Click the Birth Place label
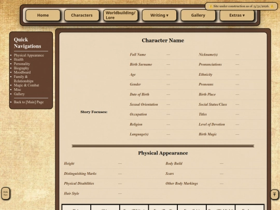The height and width of the screenshot is (210, 280). 207,94
